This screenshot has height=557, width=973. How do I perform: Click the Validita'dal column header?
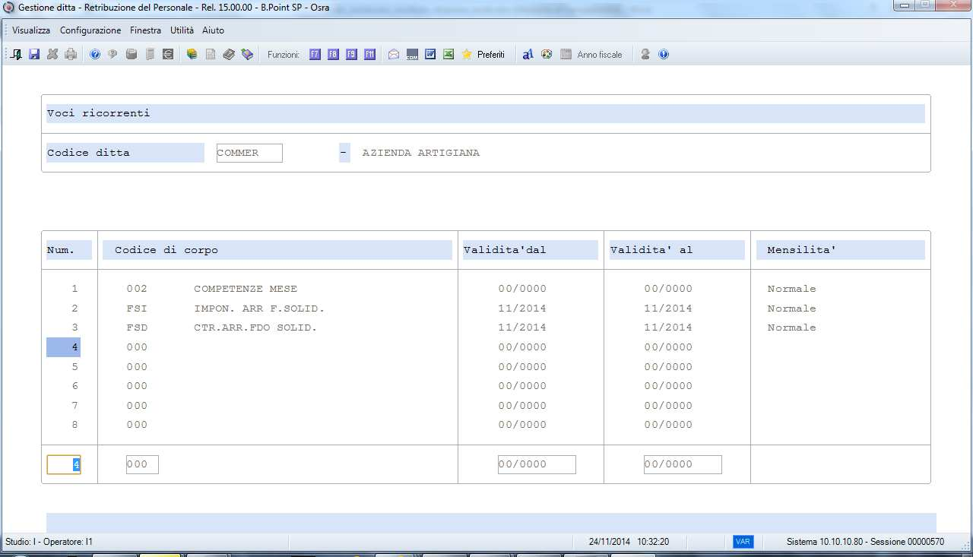(531, 250)
